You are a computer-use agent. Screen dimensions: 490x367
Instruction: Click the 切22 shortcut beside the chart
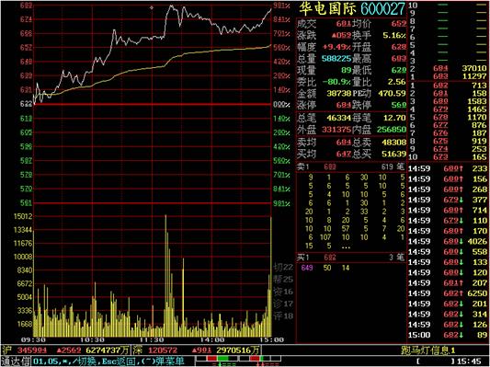283,268
